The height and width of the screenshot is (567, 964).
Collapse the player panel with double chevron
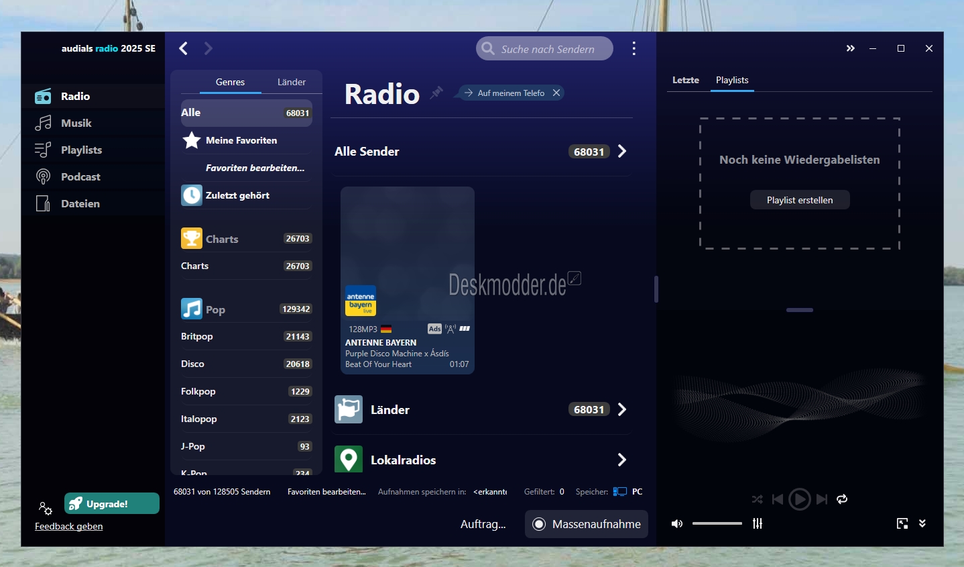[850, 48]
